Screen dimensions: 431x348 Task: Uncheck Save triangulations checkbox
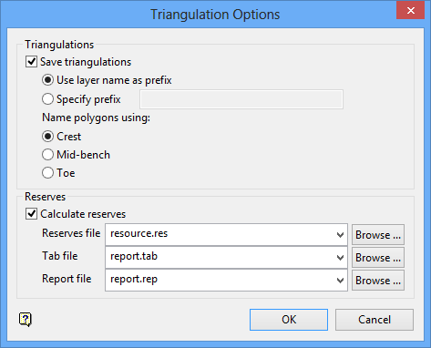pos(31,62)
